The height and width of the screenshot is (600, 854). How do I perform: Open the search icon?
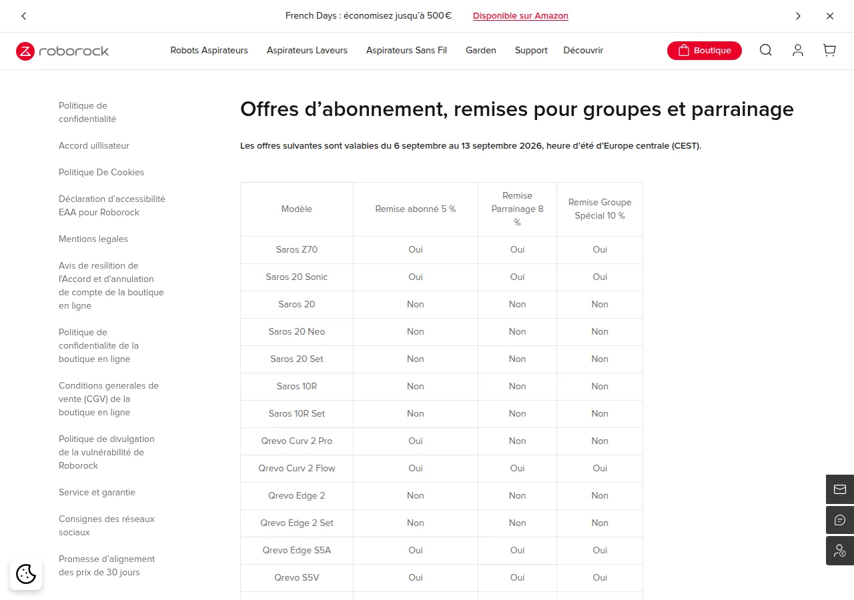click(766, 50)
